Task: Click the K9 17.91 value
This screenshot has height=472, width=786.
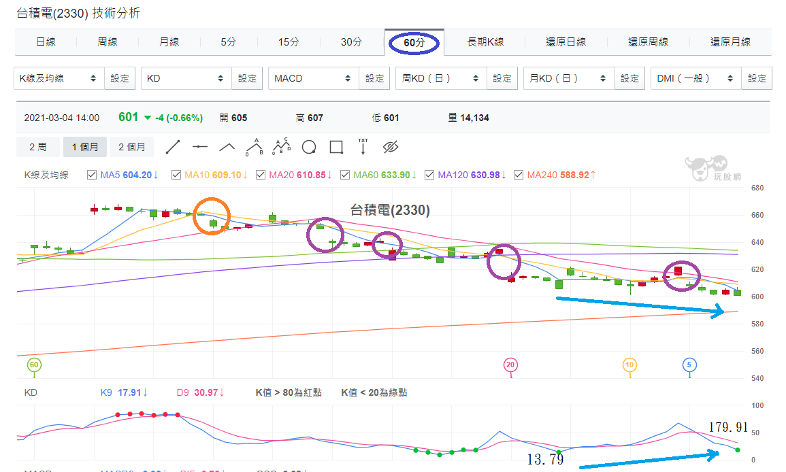Action: (124, 392)
